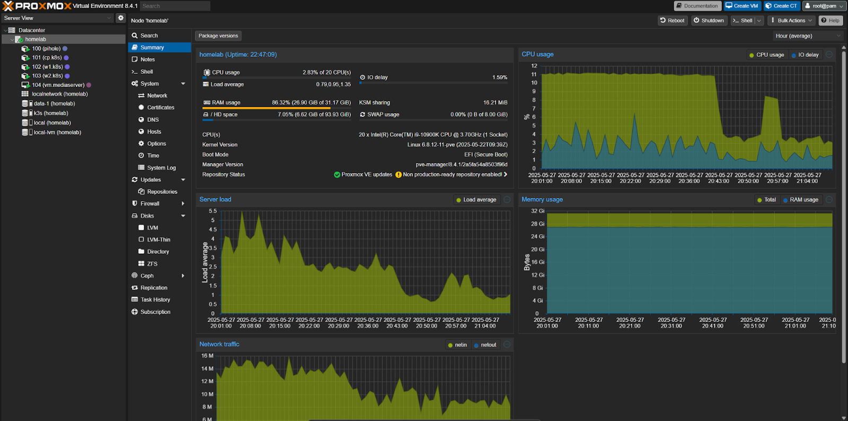The width and height of the screenshot is (848, 421).
Task: Click the Proxmox logo in header
Action: [x=37, y=6]
